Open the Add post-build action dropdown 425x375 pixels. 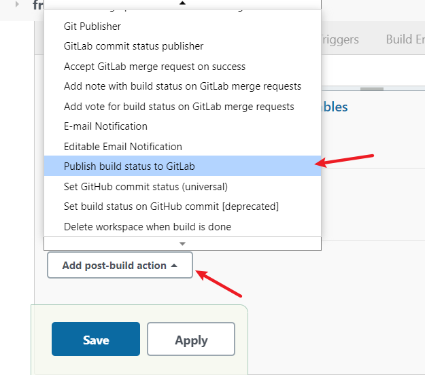tap(120, 266)
